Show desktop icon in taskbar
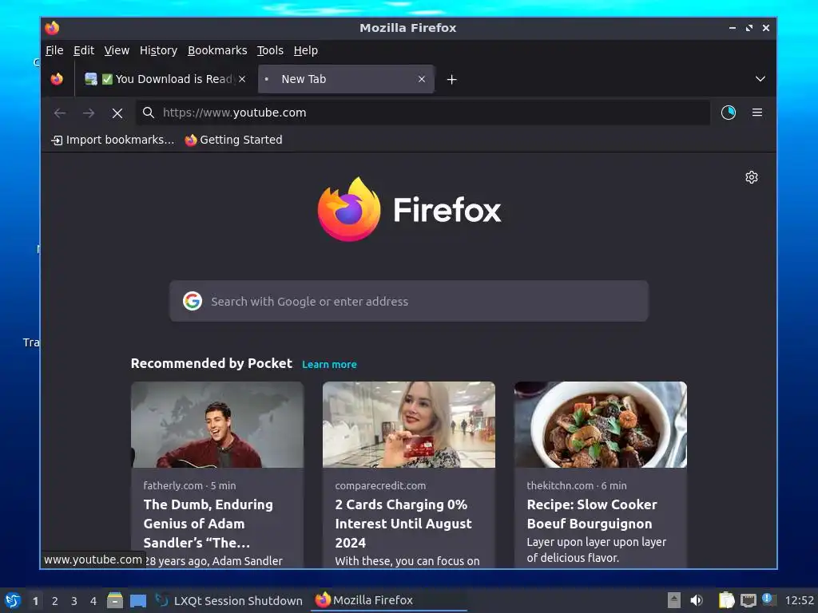The width and height of the screenshot is (818, 613). [x=138, y=600]
